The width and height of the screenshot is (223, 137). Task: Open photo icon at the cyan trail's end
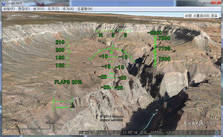[x=153, y=115]
